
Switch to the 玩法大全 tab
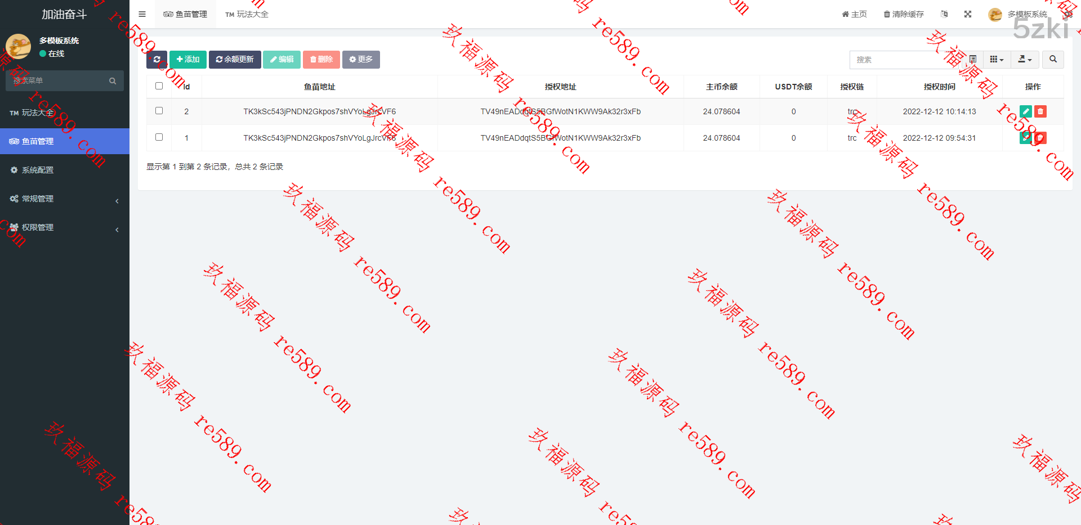(x=247, y=14)
